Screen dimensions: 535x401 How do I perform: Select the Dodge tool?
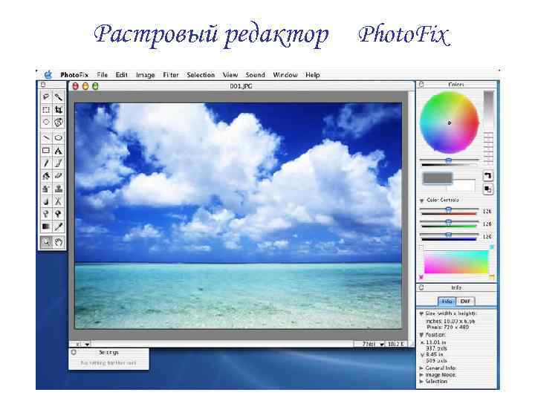point(46,214)
